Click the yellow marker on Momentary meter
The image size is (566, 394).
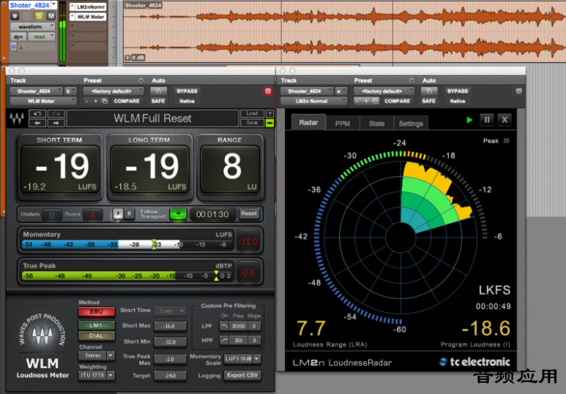pyautogui.click(x=154, y=244)
